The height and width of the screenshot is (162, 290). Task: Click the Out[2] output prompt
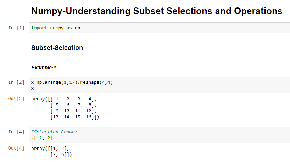18,99
